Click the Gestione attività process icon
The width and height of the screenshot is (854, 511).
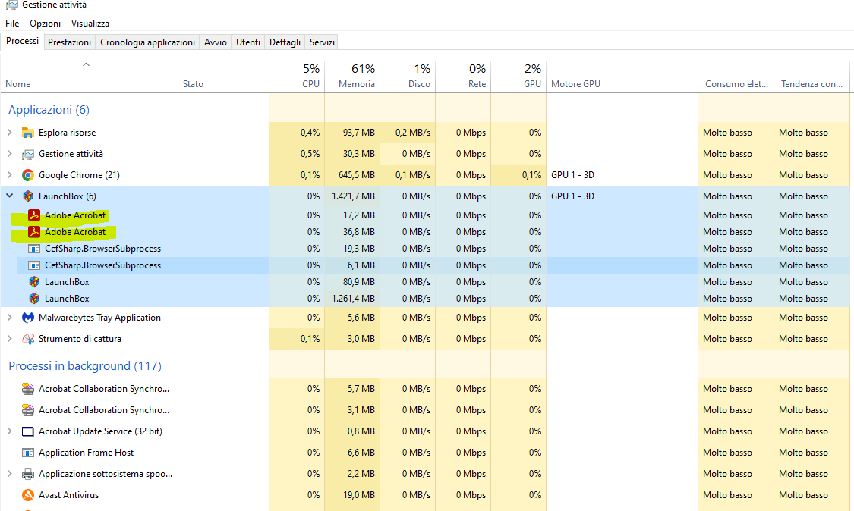pos(28,154)
